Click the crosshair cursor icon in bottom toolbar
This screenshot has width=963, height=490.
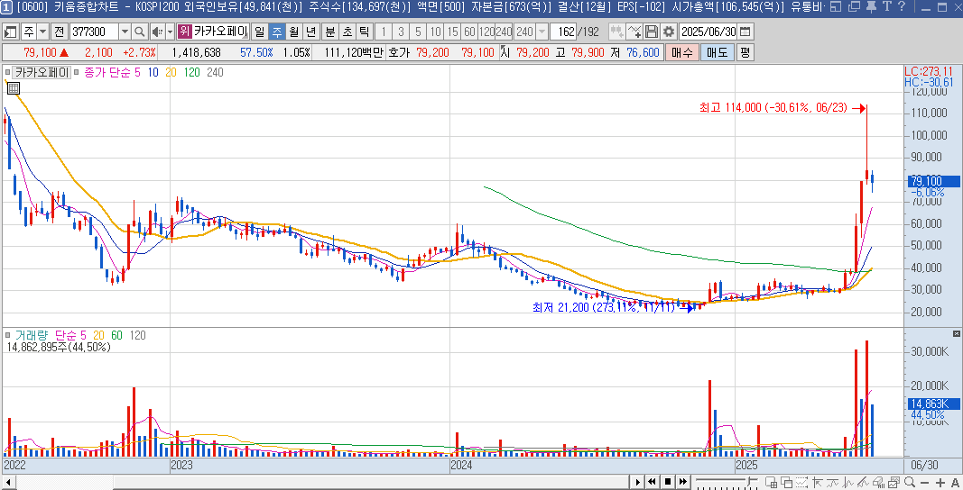pyautogui.click(x=818, y=482)
